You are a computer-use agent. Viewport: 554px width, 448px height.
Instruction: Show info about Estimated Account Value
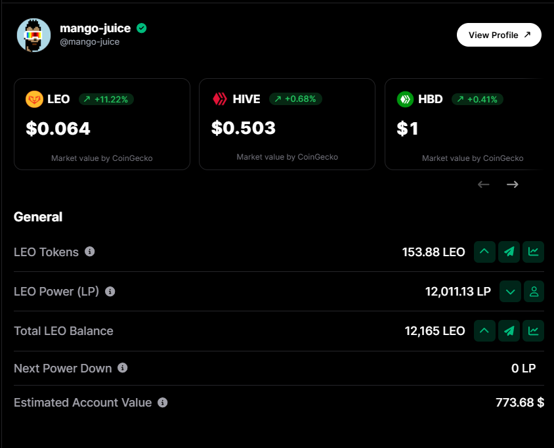click(163, 403)
